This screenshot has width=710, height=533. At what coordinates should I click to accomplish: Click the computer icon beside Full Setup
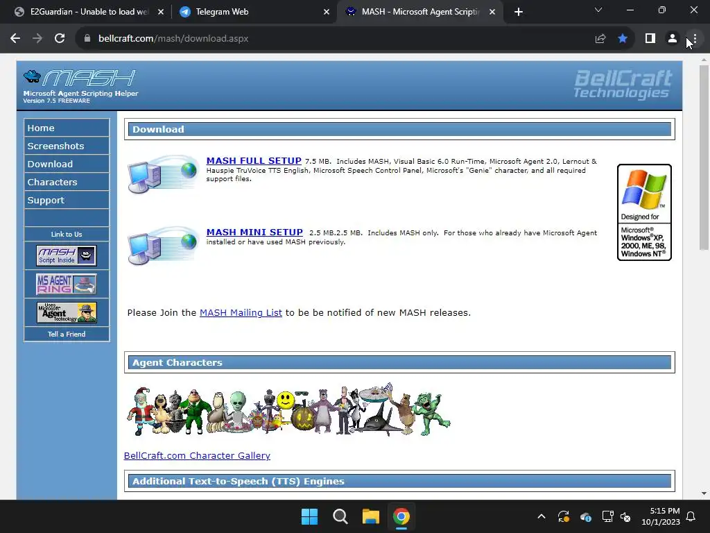pyautogui.click(x=163, y=174)
